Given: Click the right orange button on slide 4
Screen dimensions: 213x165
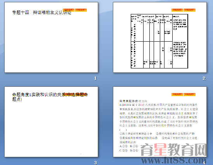Looking at the screenshot, I should pos(189,95).
